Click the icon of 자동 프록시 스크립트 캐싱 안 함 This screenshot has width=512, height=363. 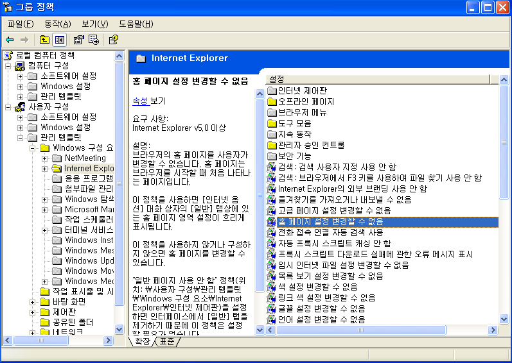click(271, 244)
